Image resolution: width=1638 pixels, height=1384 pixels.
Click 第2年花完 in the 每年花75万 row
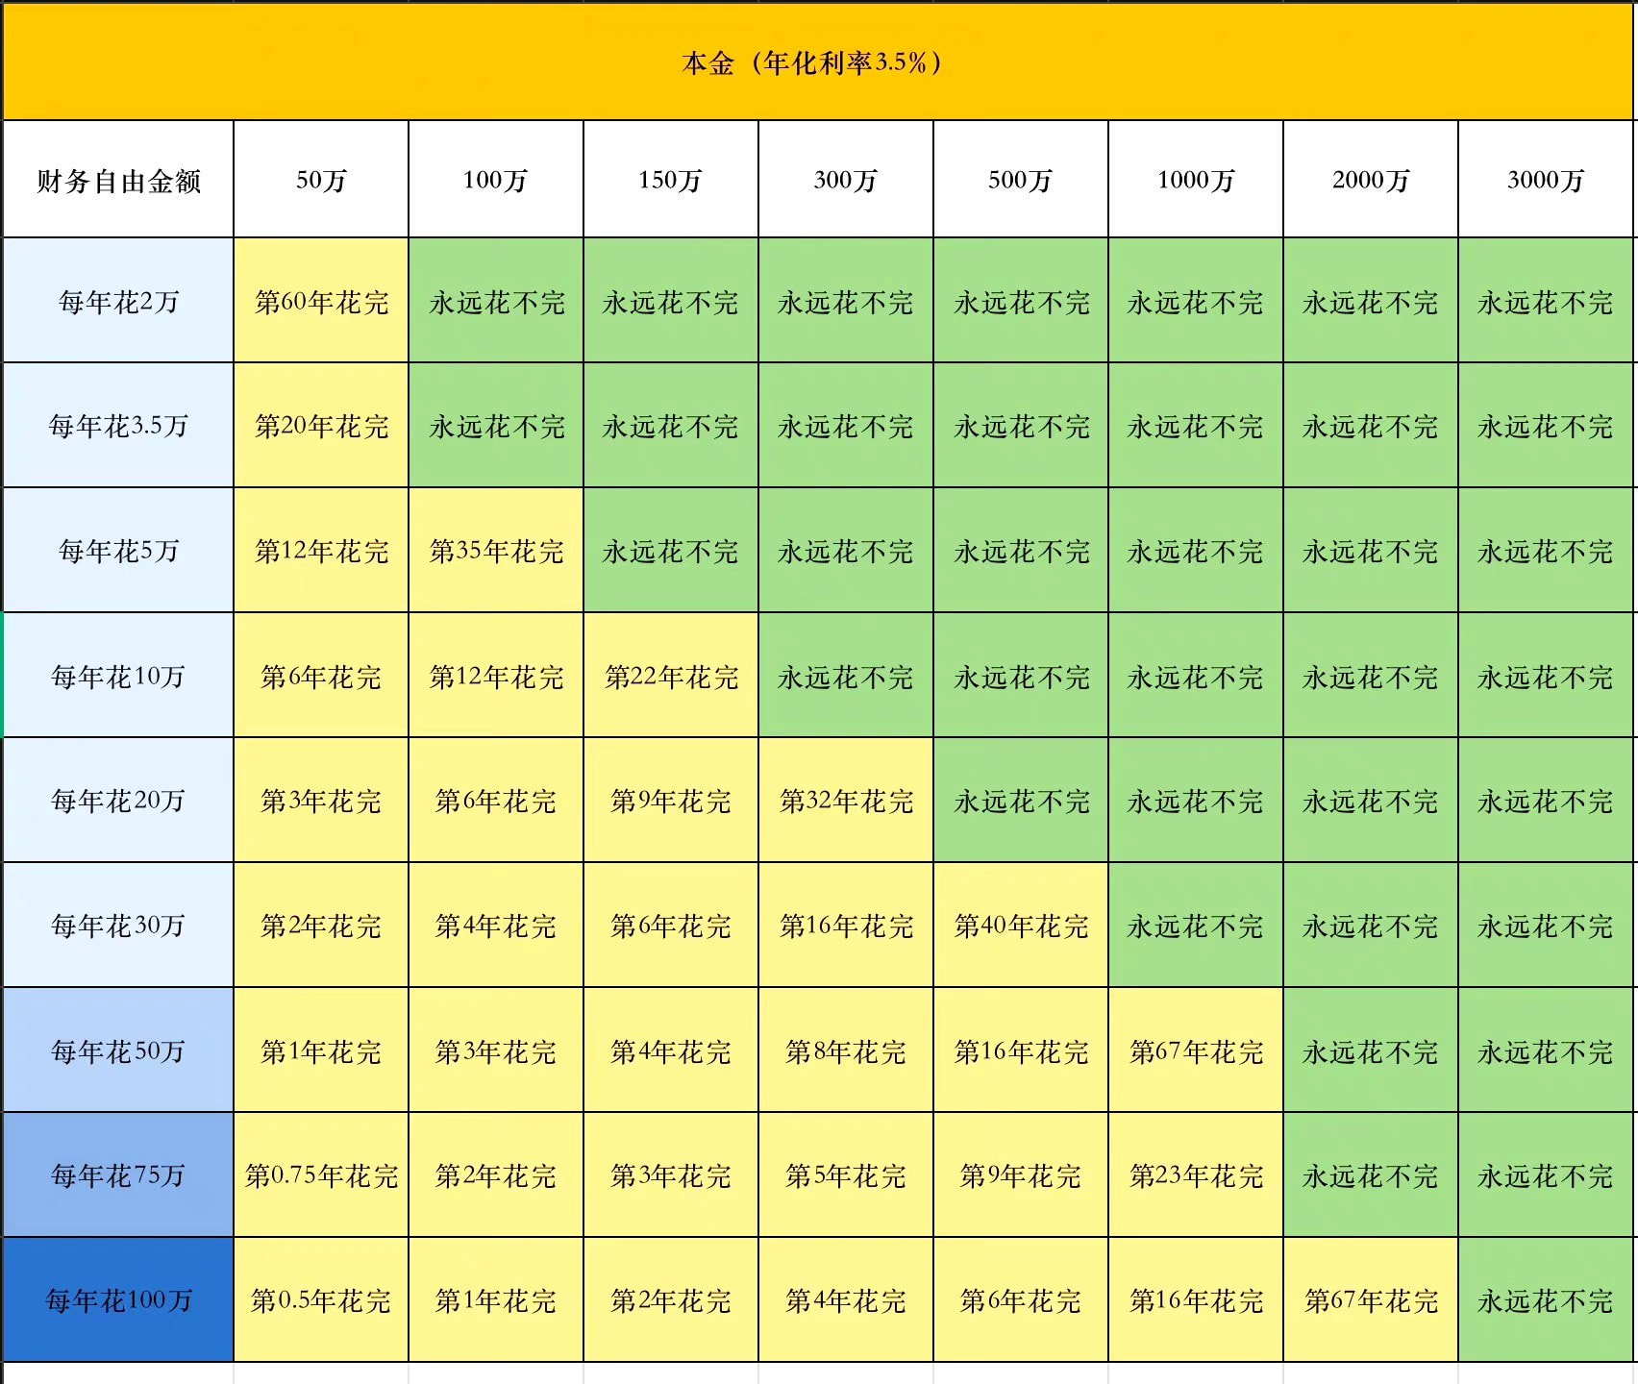point(496,1175)
